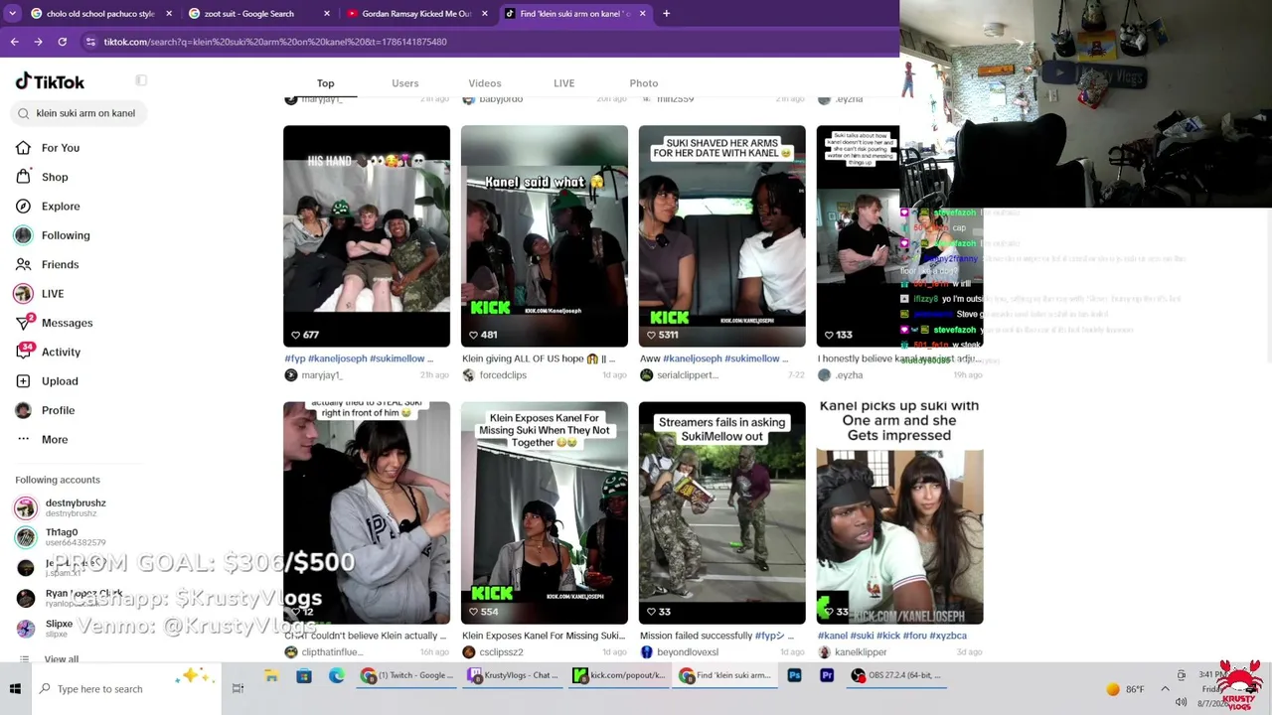This screenshot has width=1272, height=715.
Task: Switch to the Videos results tab
Action: [485, 83]
